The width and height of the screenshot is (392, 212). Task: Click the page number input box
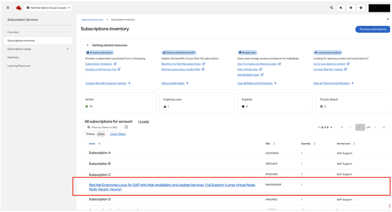pyautogui.click(x=360, y=127)
